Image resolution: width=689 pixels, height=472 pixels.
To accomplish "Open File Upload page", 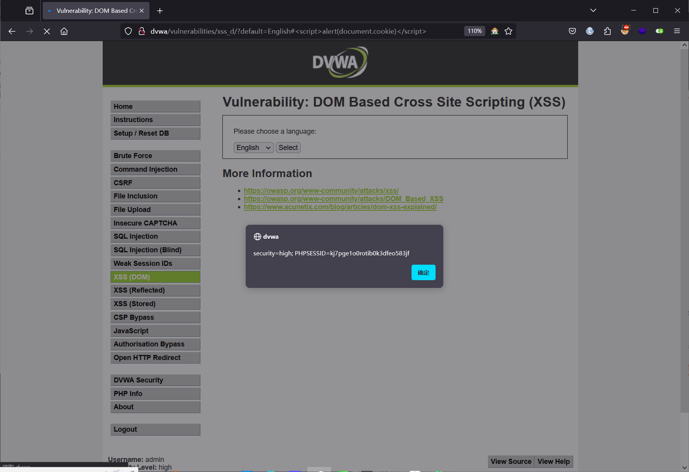I will (x=155, y=210).
